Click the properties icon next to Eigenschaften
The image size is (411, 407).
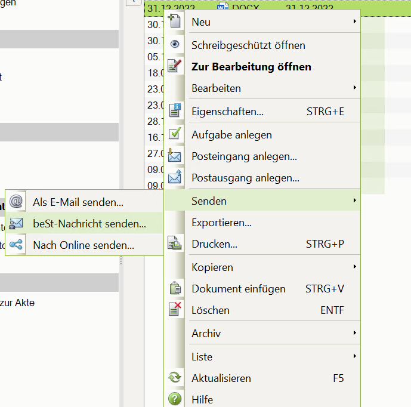point(175,110)
